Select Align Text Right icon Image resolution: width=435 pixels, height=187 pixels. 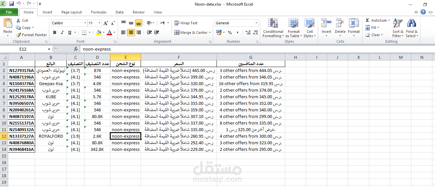click(x=138, y=33)
